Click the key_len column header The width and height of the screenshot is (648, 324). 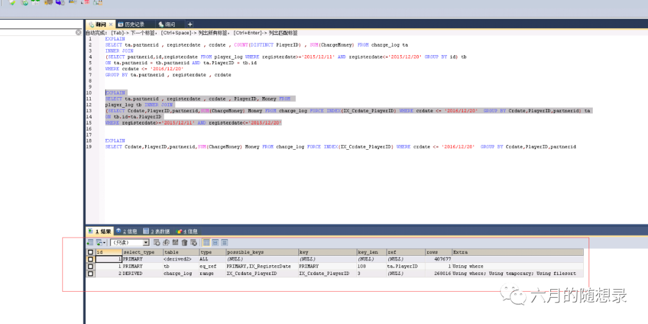[x=371, y=252]
